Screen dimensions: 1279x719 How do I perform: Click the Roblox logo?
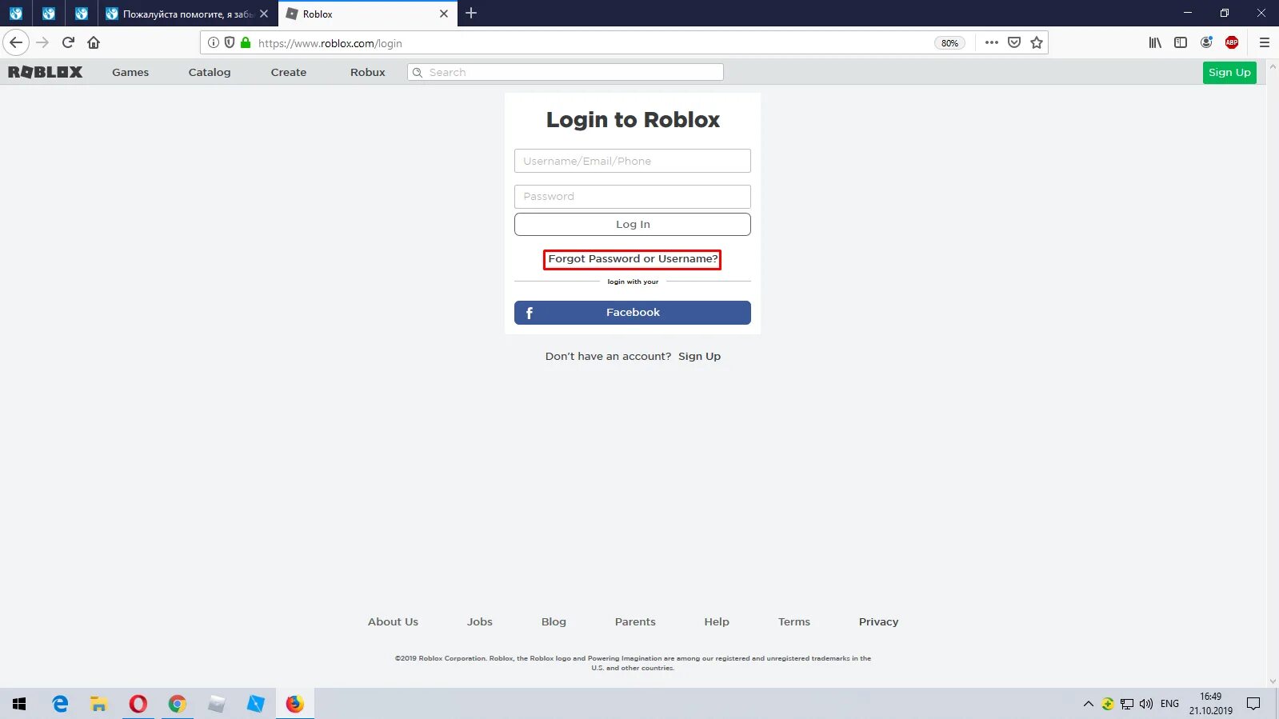(x=46, y=72)
